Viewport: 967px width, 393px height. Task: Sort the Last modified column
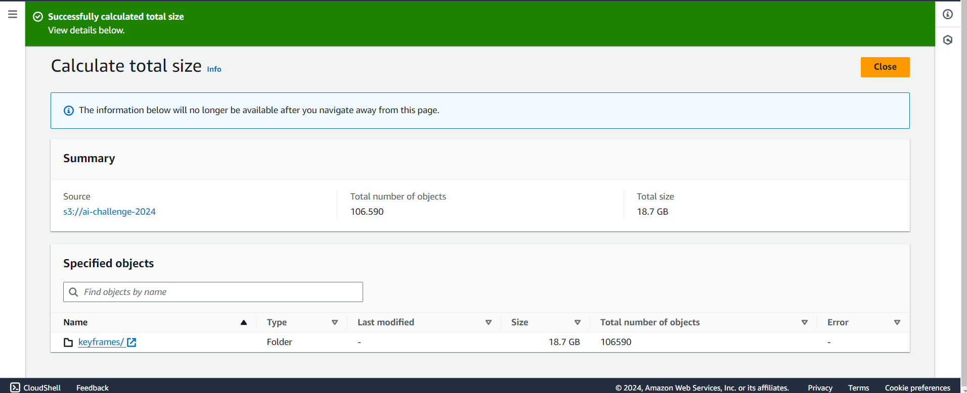pyautogui.click(x=489, y=322)
